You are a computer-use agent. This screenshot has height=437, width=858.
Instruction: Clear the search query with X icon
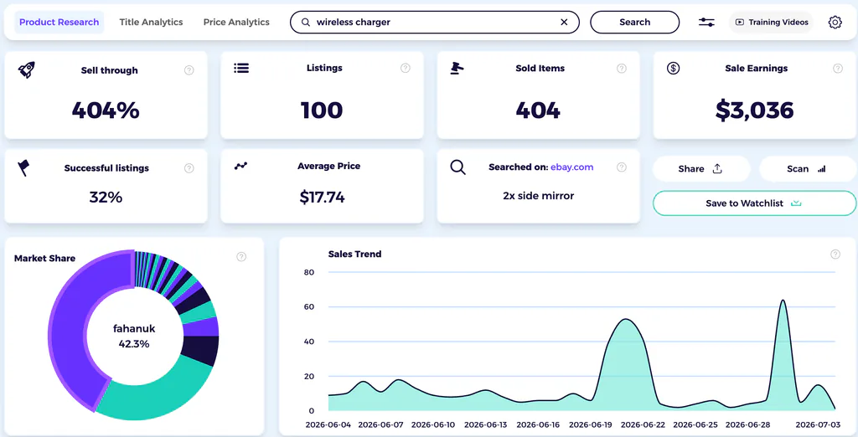(564, 23)
